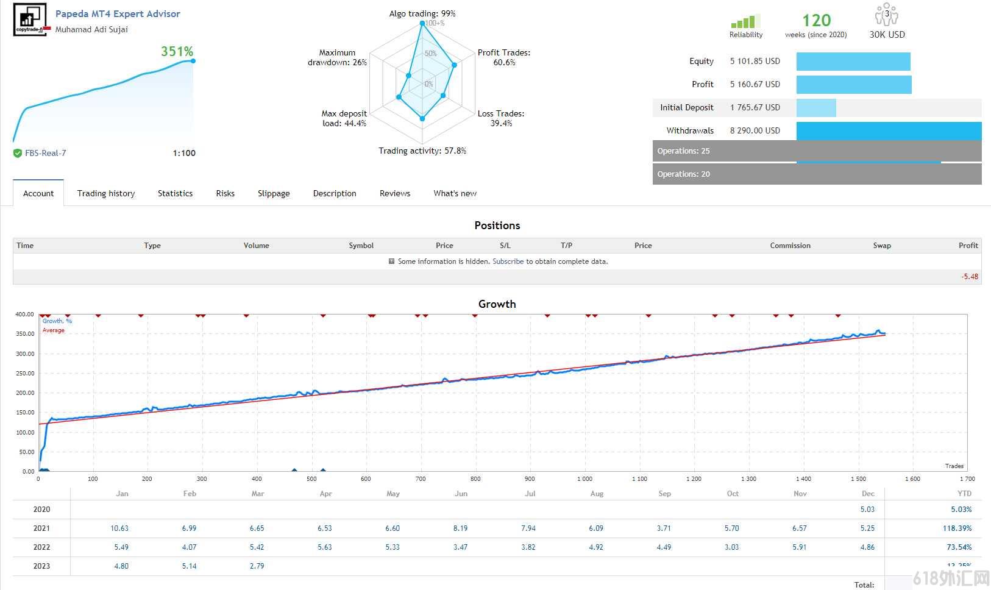This screenshot has width=991, height=590.
Task: Click the Withdrawals blue bar
Action: pos(889,131)
